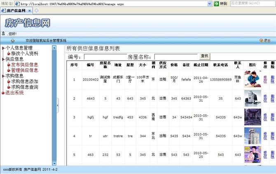This screenshot has width=276, height=174.
Task: Collapse the sidebar with splitter handle
Action: point(58,105)
